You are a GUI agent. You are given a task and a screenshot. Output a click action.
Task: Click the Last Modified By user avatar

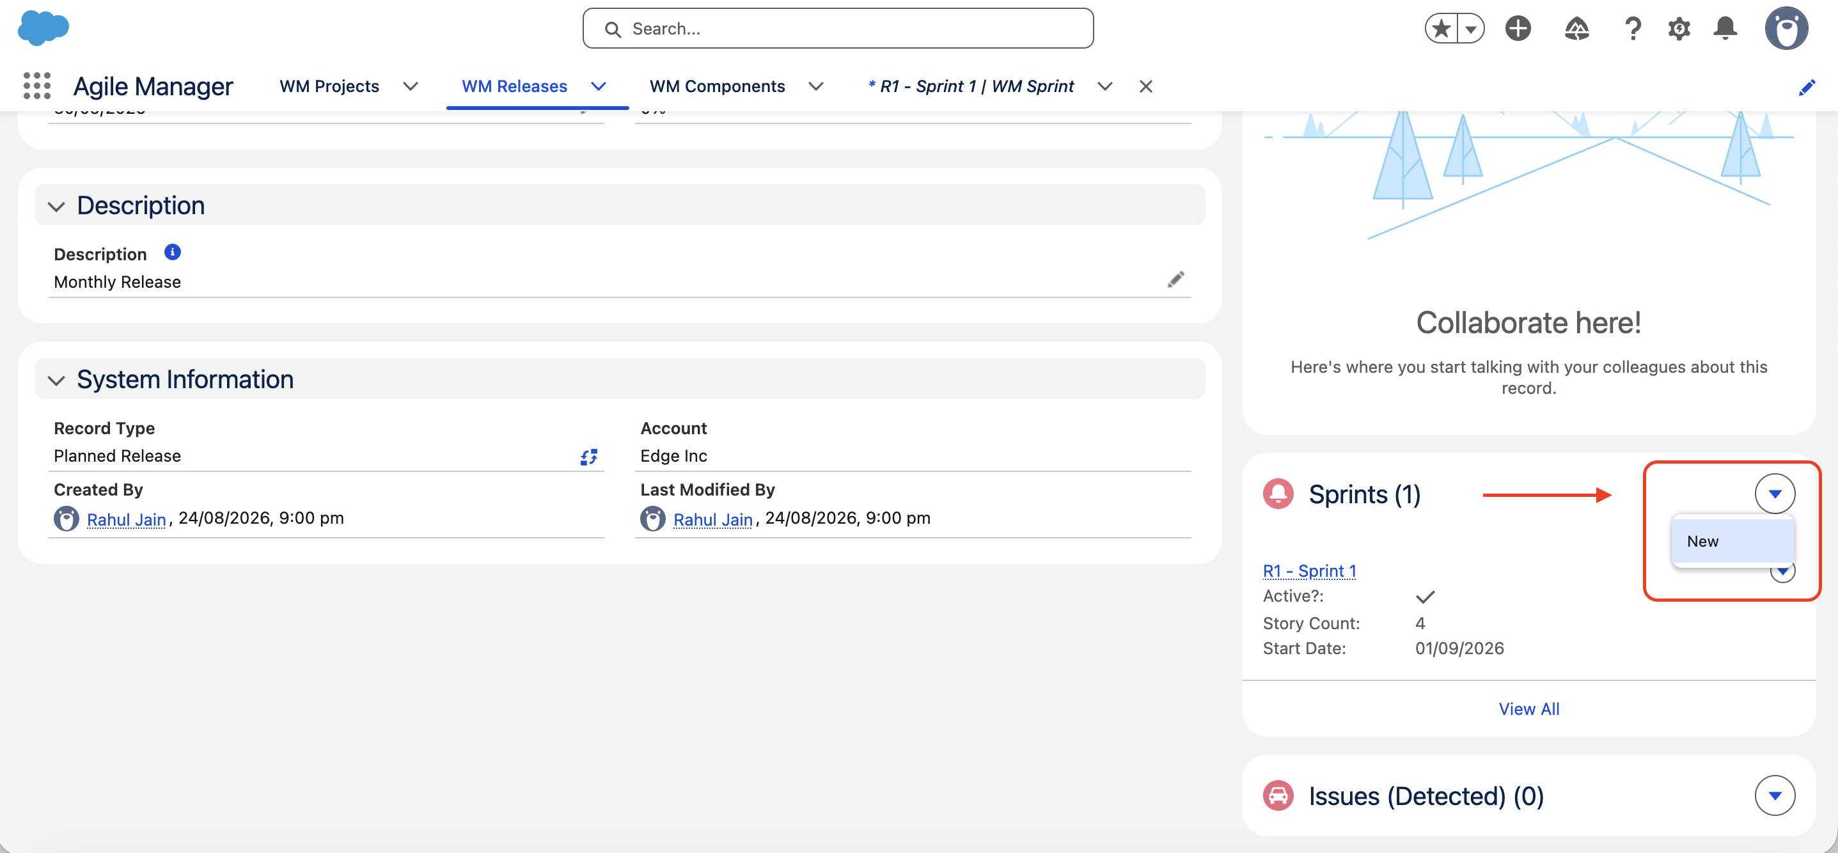pos(653,519)
